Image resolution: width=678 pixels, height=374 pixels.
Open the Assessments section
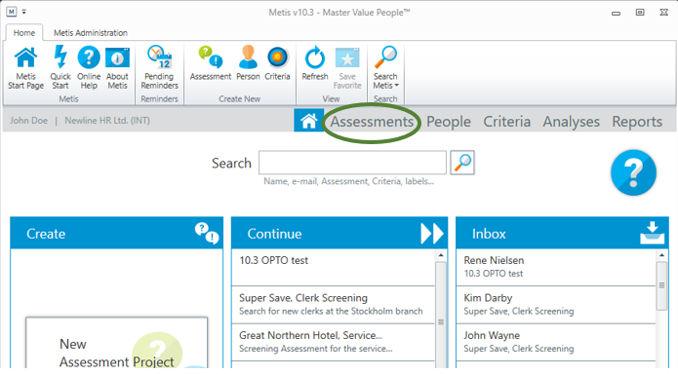[x=372, y=122]
